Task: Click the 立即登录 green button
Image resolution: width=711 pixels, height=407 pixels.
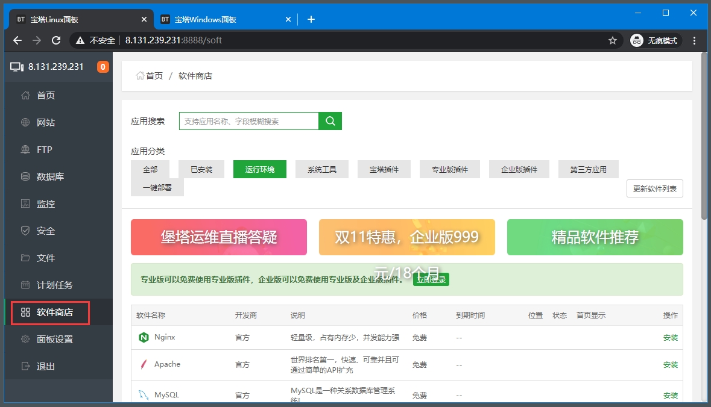Action: coord(431,279)
